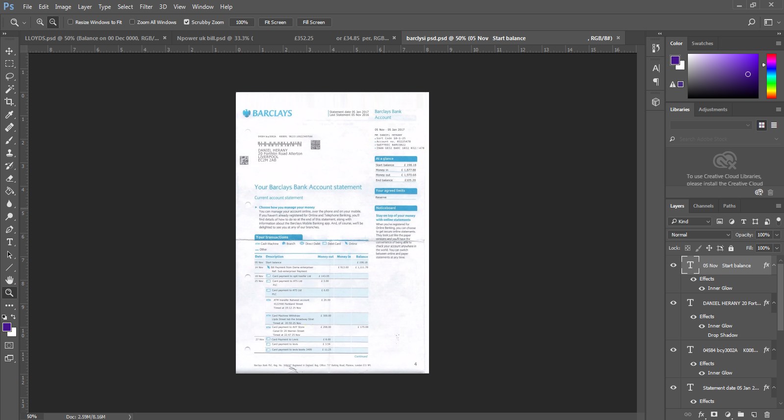The image size is (784, 420).
Task: Open the layer Kind filter dropdown
Action: coord(689,222)
